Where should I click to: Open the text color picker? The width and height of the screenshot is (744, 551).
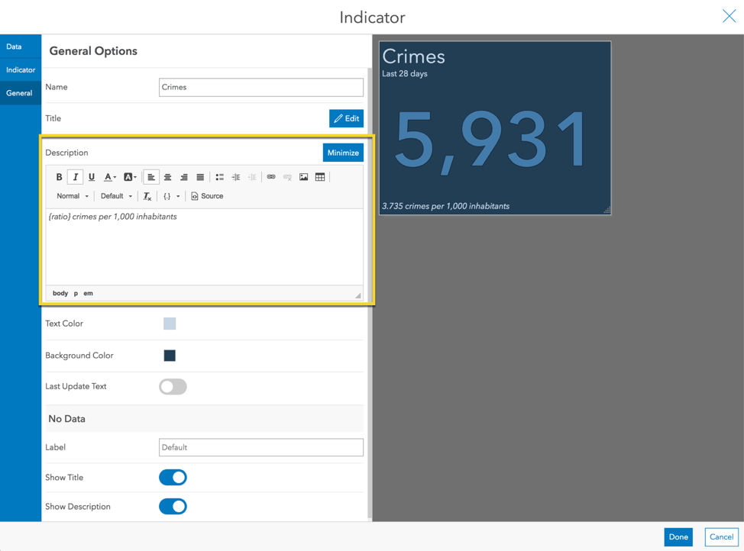point(110,177)
